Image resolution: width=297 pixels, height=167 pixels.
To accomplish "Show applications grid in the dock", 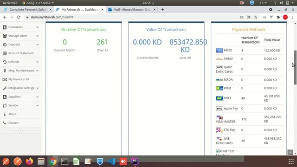I will pos(291,161).
